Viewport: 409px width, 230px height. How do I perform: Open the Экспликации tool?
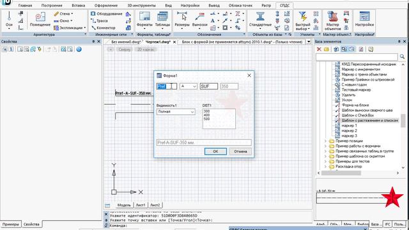pyautogui.click(x=68, y=27)
